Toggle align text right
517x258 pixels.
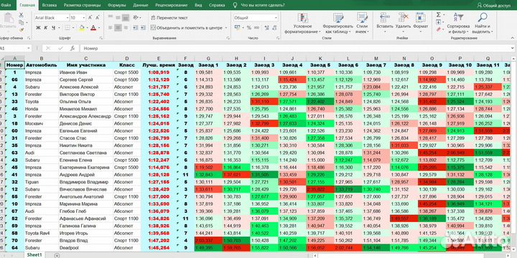click(x=126, y=28)
